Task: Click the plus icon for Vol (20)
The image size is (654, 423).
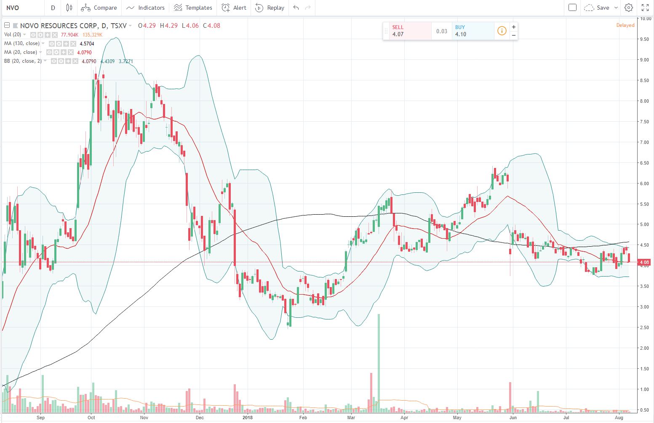Action: (x=48, y=35)
